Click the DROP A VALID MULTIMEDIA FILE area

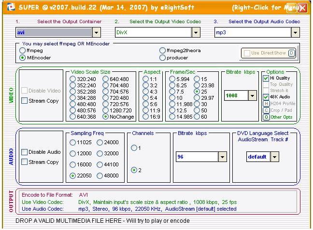click(102, 221)
